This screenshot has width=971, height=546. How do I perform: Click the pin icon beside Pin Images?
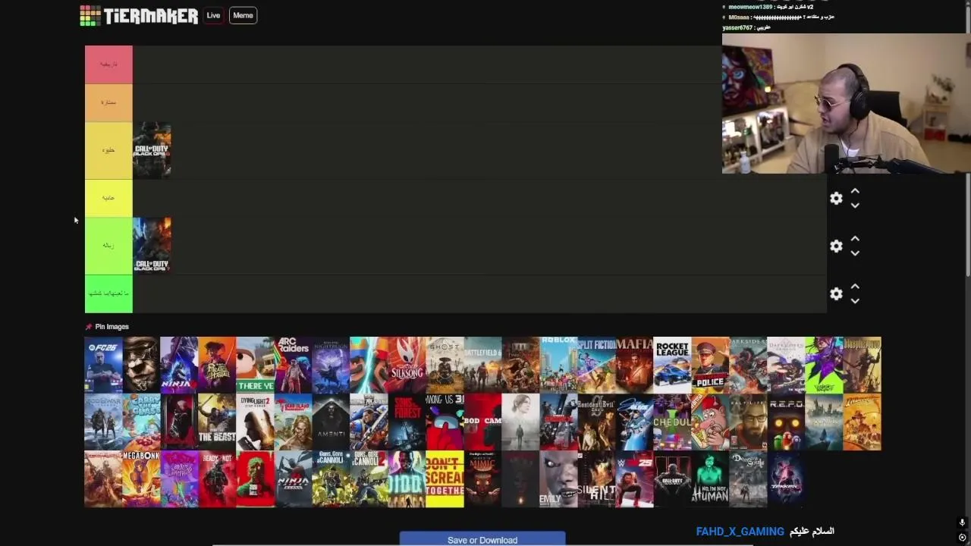click(x=89, y=327)
